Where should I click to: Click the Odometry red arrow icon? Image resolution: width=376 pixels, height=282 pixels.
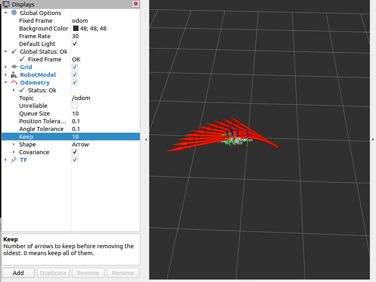(x=14, y=82)
